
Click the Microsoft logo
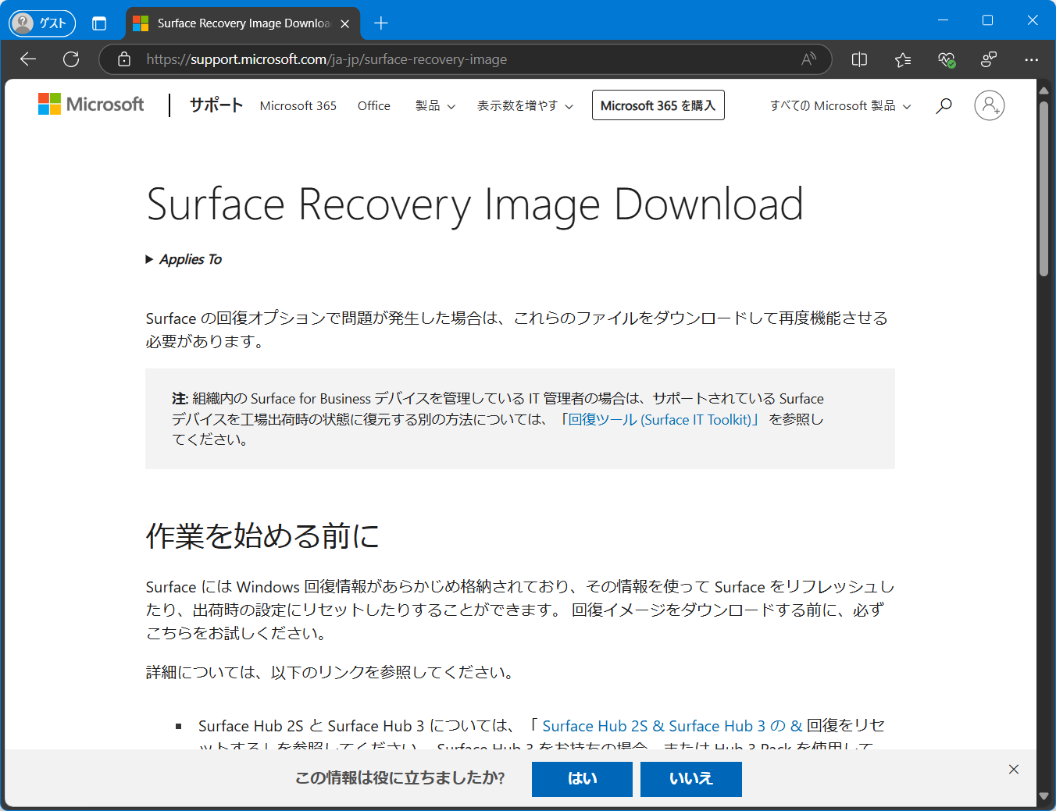pyautogui.click(x=91, y=105)
